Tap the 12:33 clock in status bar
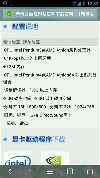 [x=93, y=4]
